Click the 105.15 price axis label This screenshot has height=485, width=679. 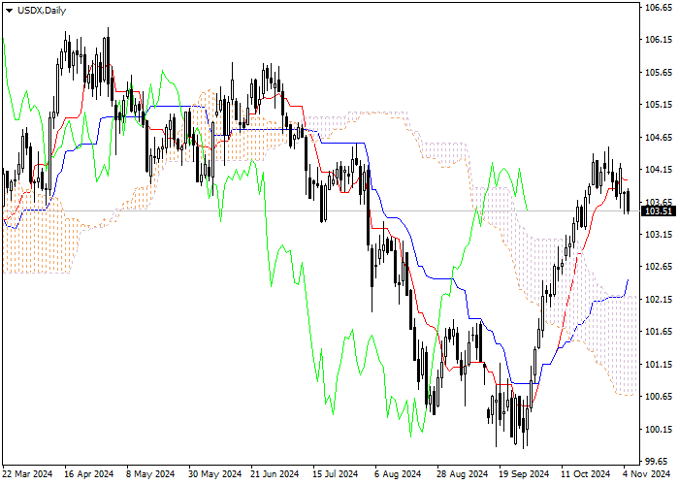click(659, 105)
